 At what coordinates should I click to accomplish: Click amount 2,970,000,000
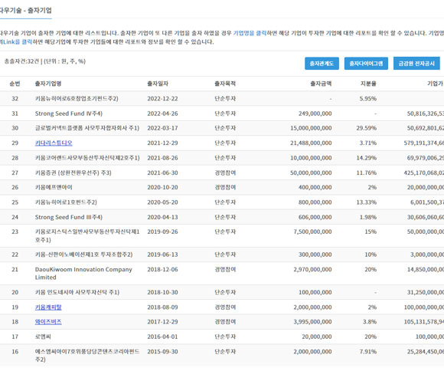(x=312, y=269)
